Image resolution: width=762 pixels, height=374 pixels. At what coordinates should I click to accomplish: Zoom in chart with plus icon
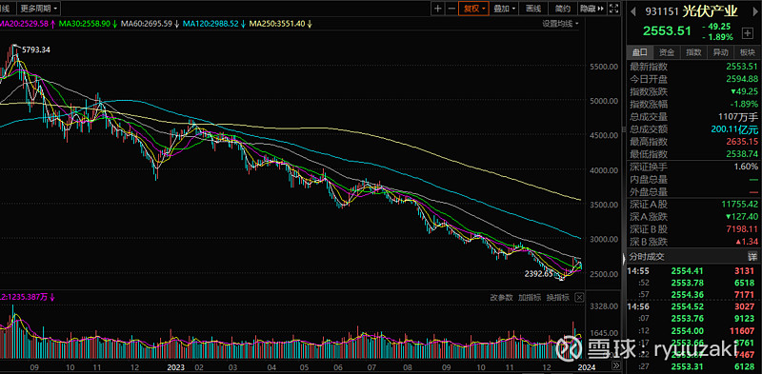[438, 9]
